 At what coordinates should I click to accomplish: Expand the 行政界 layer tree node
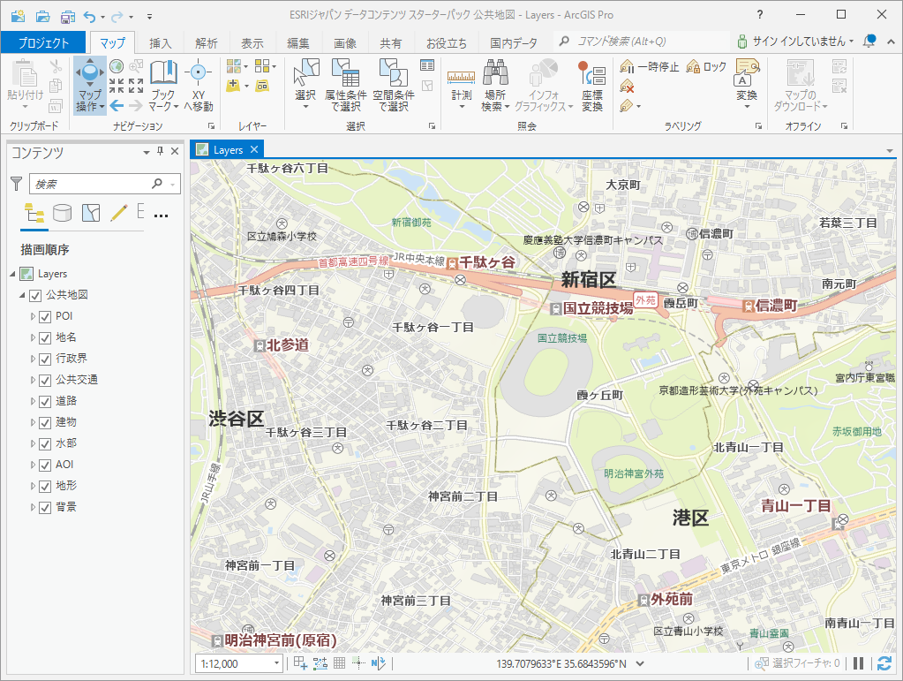(33, 359)
